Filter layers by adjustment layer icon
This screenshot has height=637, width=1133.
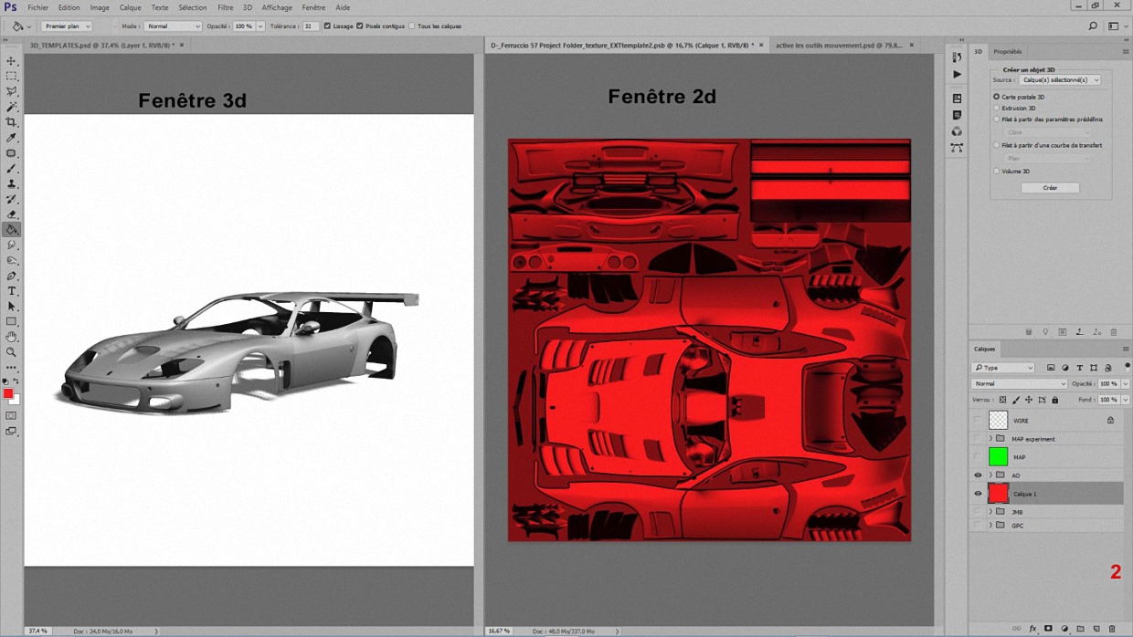point(1065,368)
